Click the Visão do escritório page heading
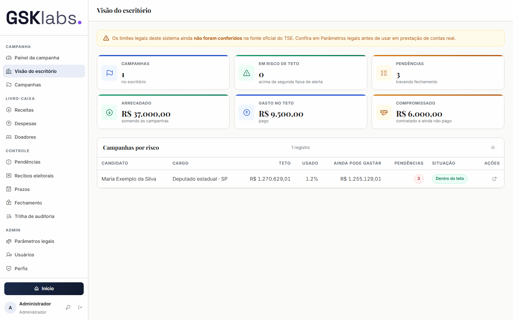513x320 pixels. [x=124, y=10]
